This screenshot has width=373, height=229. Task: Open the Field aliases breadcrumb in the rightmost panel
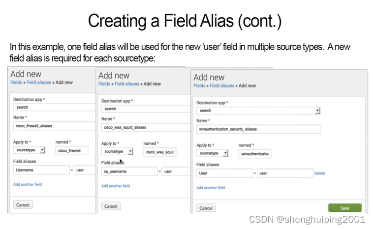pos(221,86)
